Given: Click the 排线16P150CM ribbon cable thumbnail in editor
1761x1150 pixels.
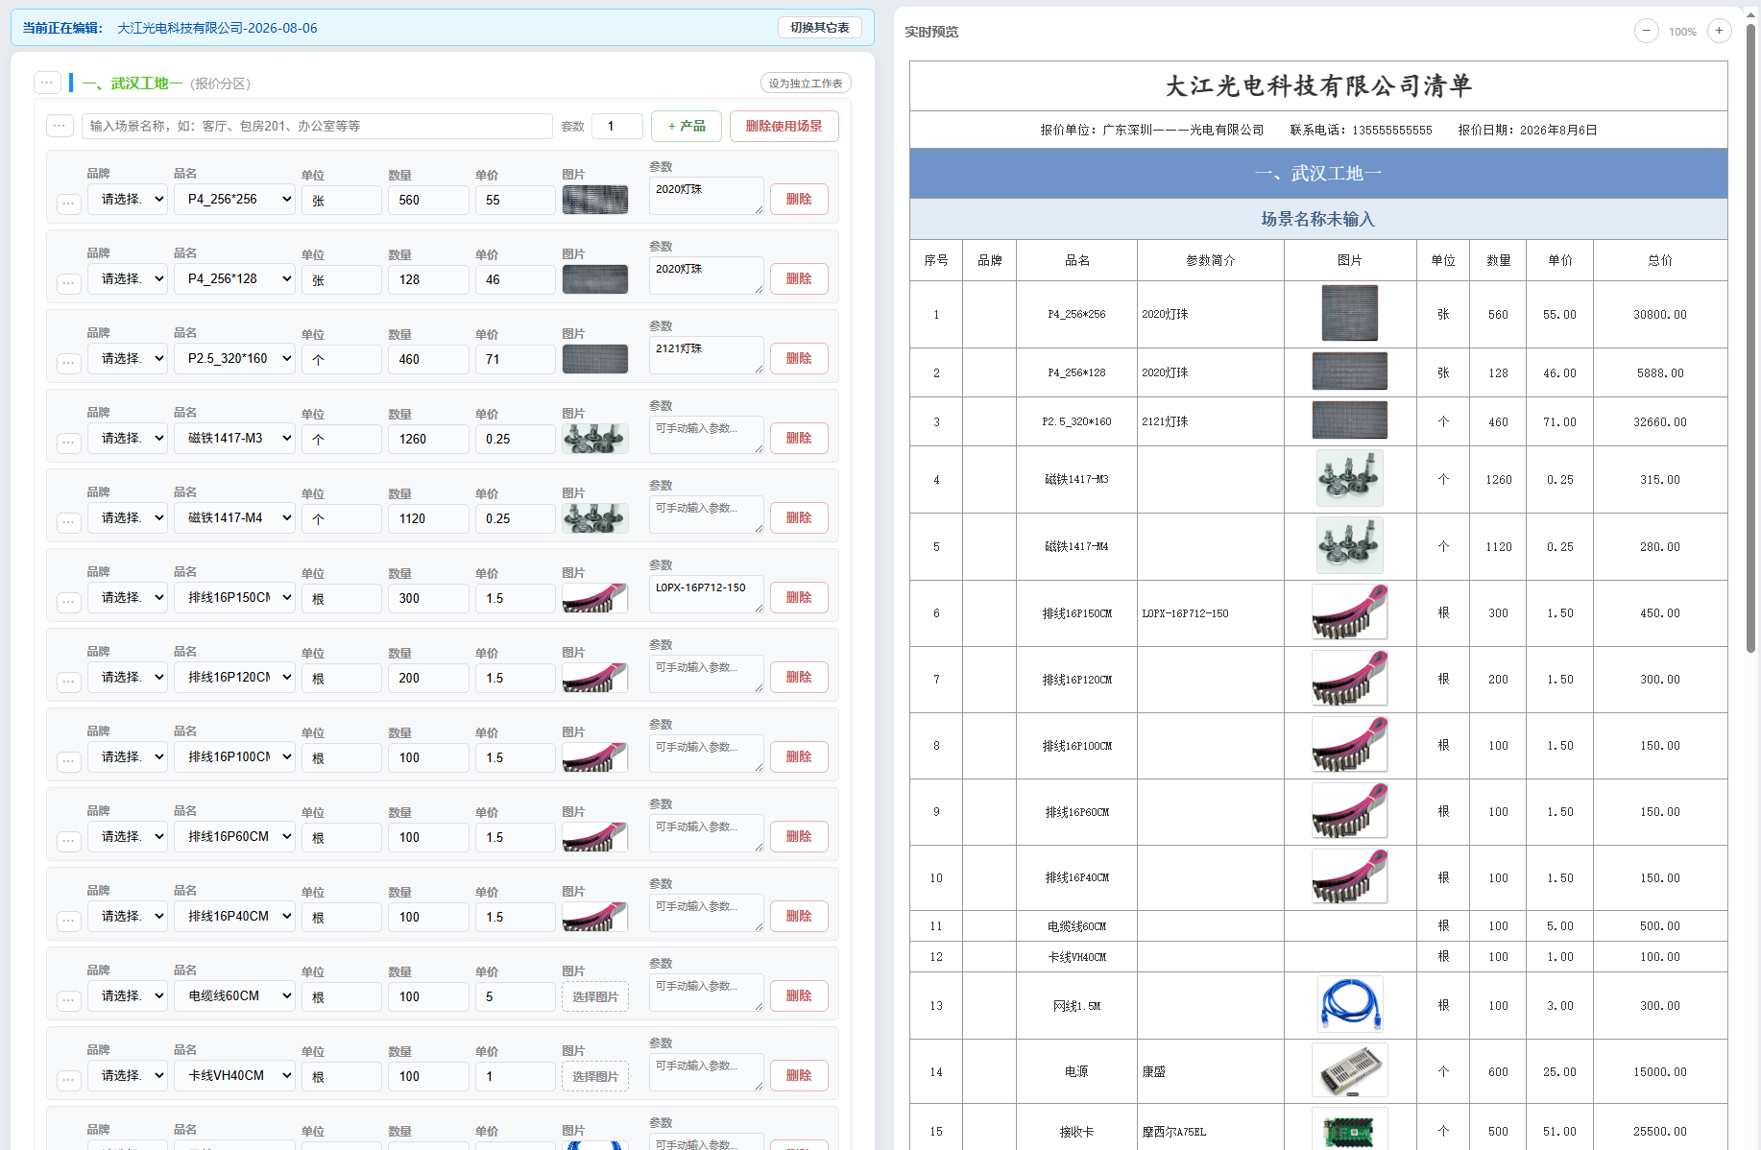Looking at the screenshot, I should point(595,598).
